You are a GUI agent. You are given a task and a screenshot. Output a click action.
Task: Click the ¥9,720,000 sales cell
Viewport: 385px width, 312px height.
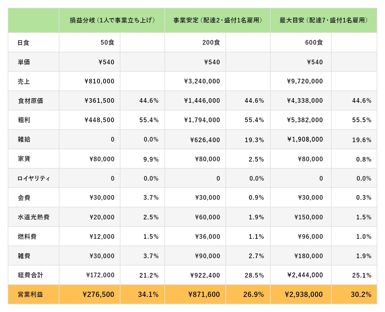305,81
